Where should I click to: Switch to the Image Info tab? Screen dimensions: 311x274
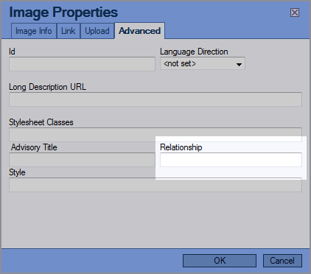34,31
